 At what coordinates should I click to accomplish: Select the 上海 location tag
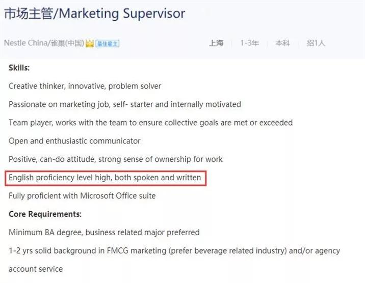(x=216, y=43)
